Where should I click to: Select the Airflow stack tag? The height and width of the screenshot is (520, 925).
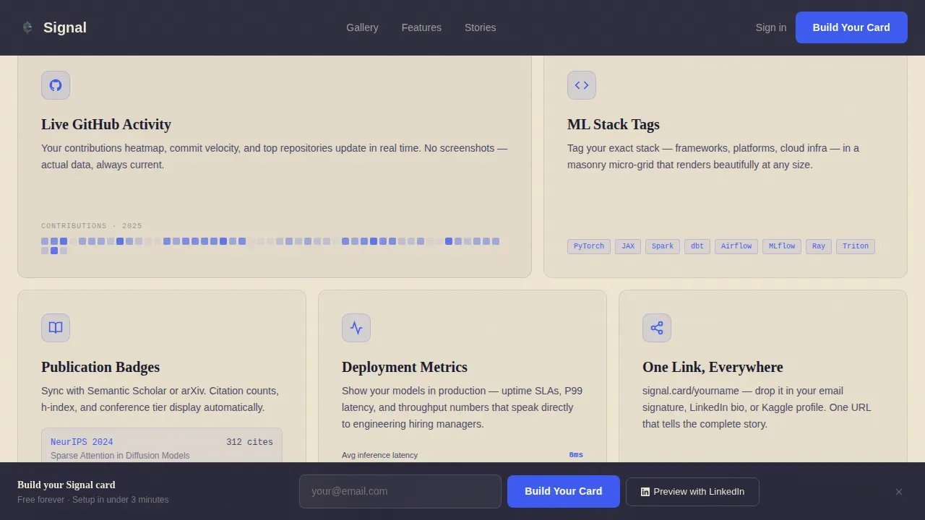(736, 246)
